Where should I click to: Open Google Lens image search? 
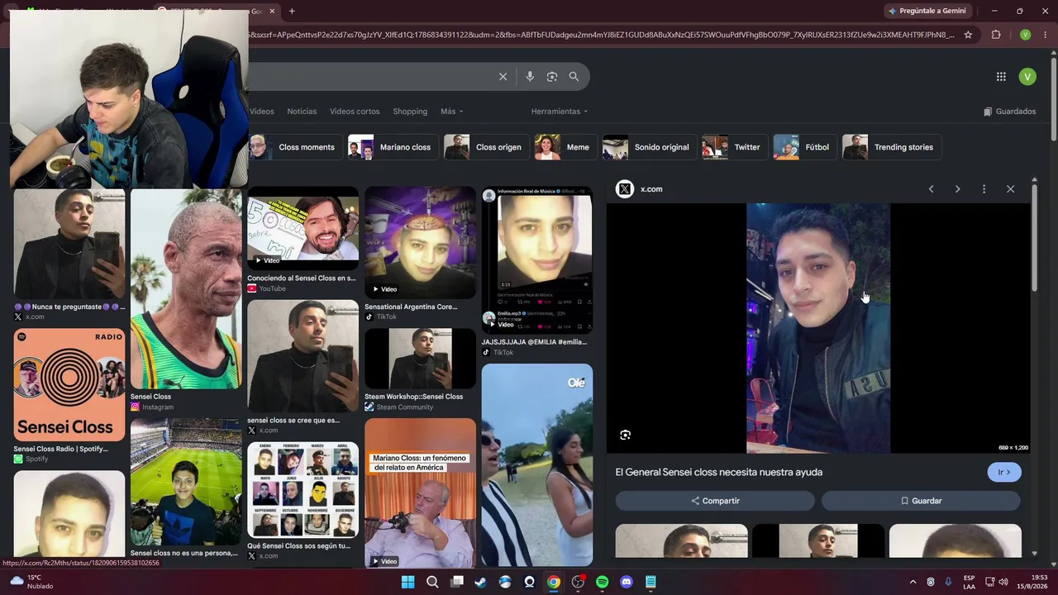click(x=552, y=77)
